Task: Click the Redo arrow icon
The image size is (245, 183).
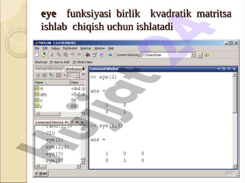Action: tap(79, 55)
